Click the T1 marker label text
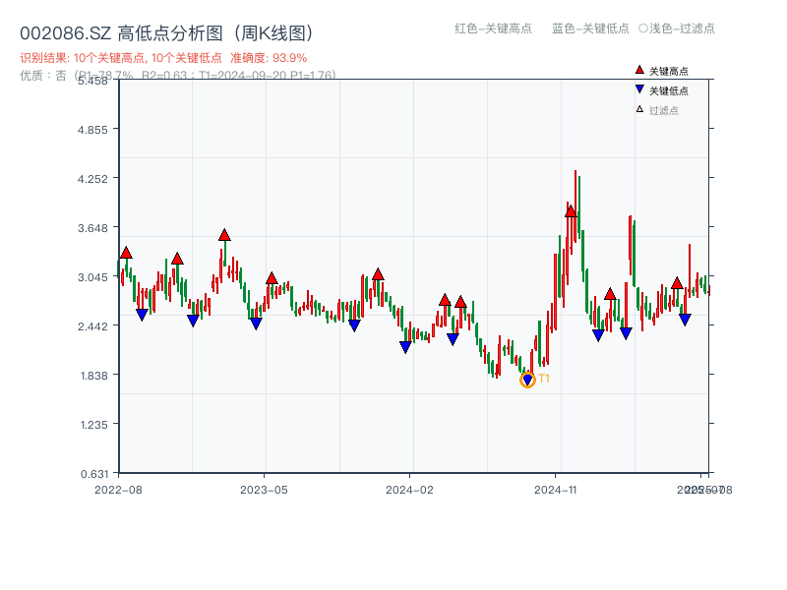This screenshot has width=787, height=590. pyautogui.click(x=544, y=376)
